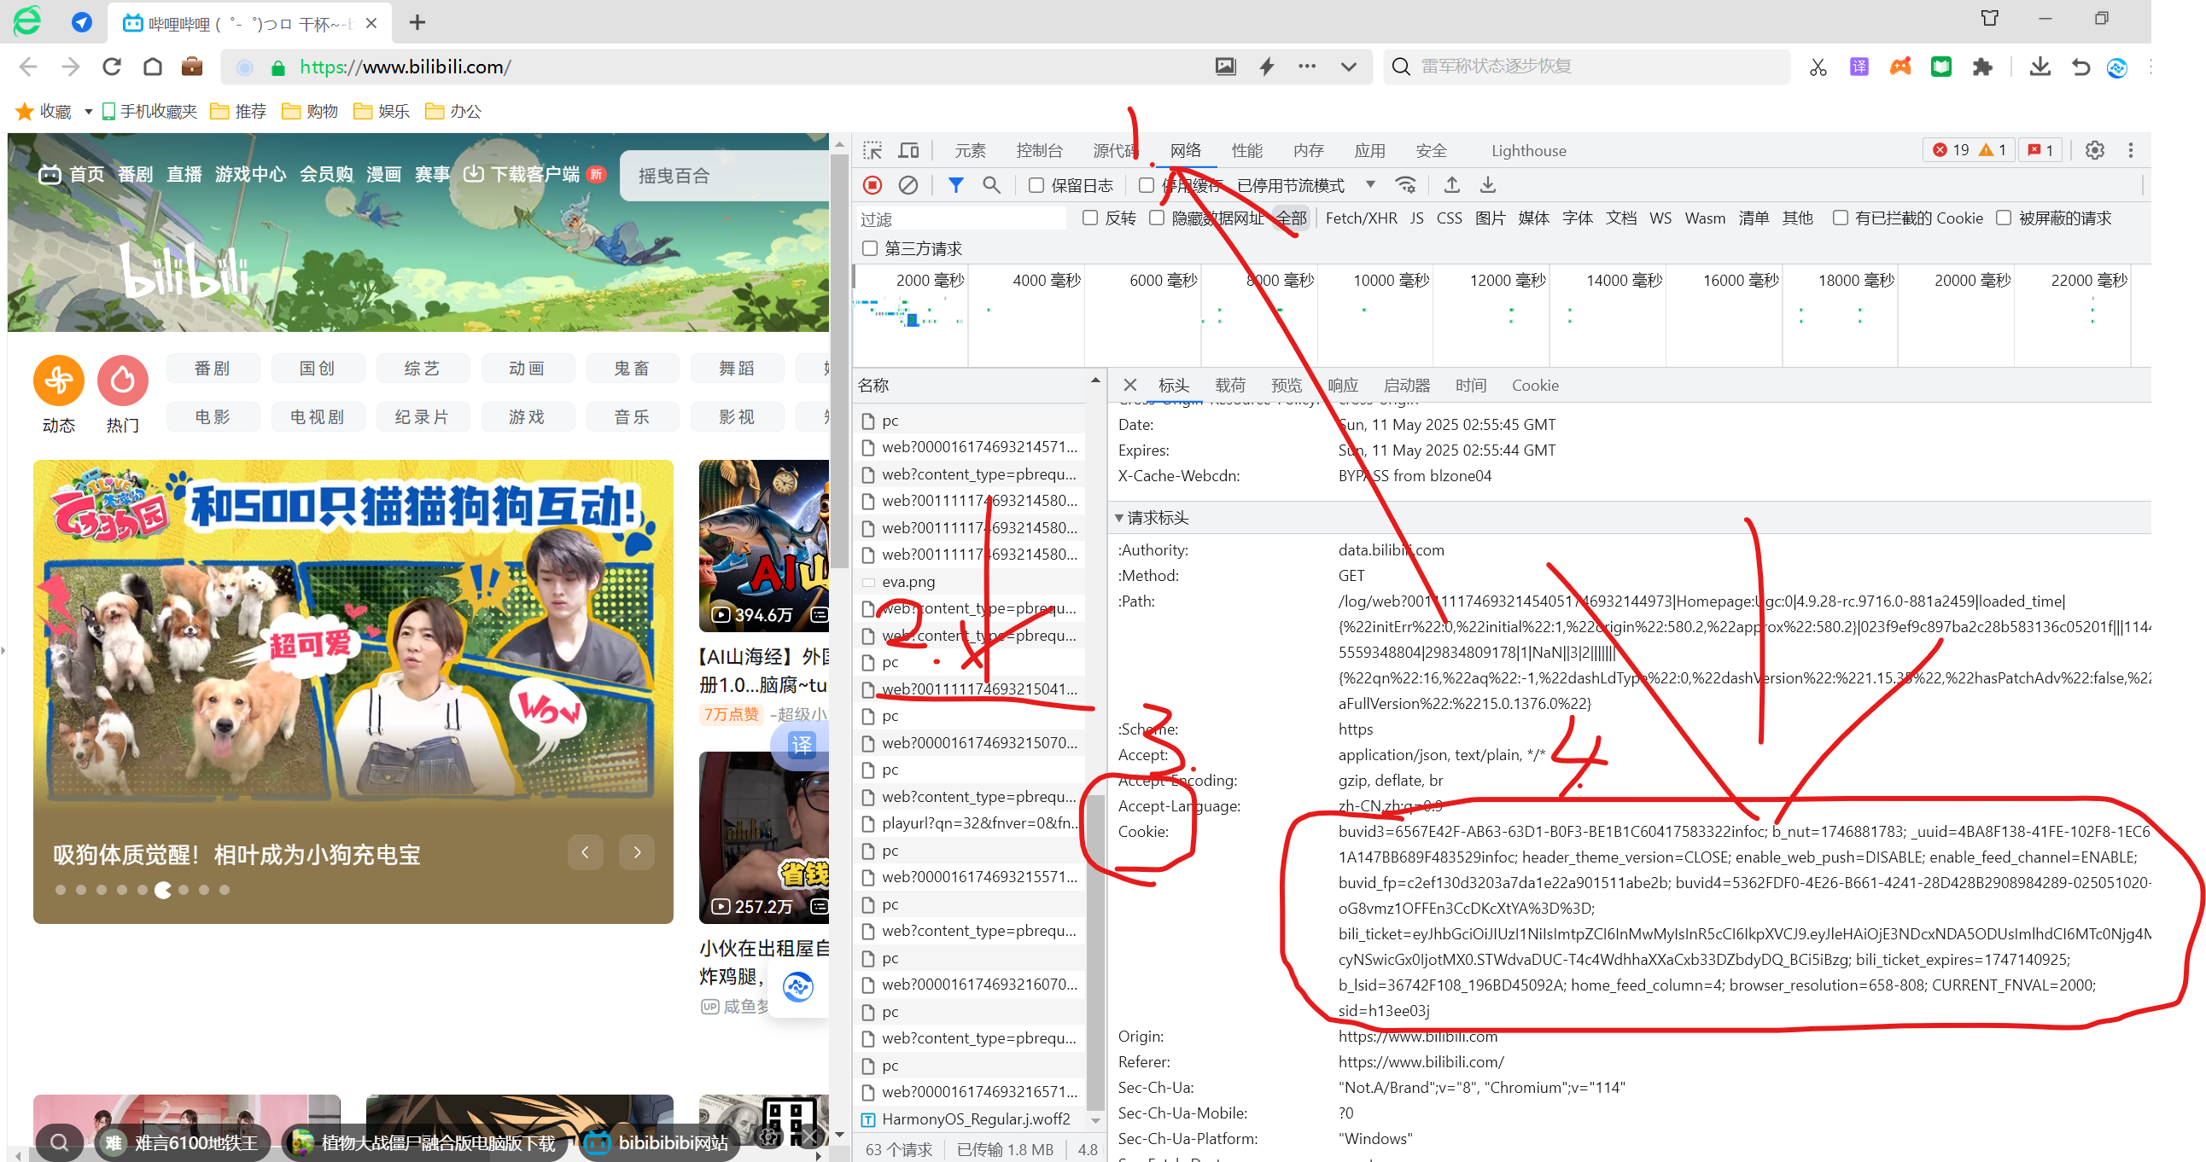Screen dimensions: 2206x1162
Task: Click the scissors screenshot tool icon
Action: point(1818,67)
